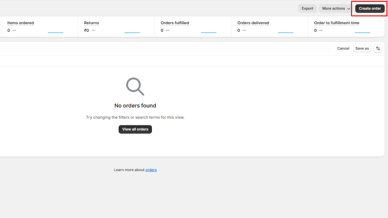Click the 'Try changing the filters' message
Image resolution: width=388 pixels, height=218 pixels.
[135, 117]
